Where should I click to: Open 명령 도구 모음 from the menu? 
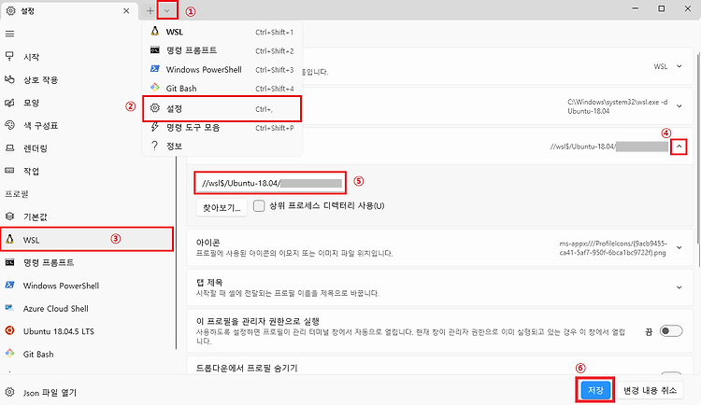(x=222, y=127)
